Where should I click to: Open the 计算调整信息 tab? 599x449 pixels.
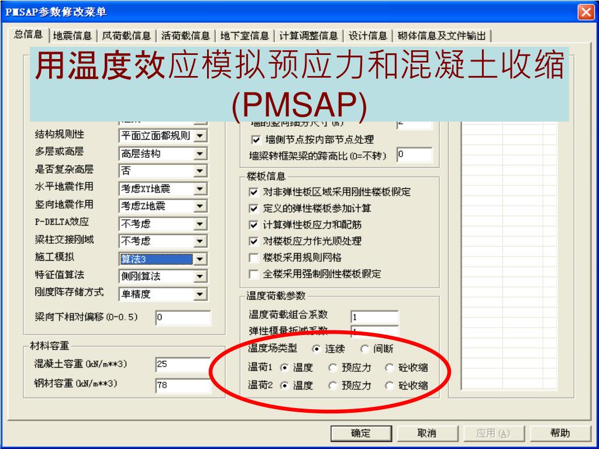[309, 36]
